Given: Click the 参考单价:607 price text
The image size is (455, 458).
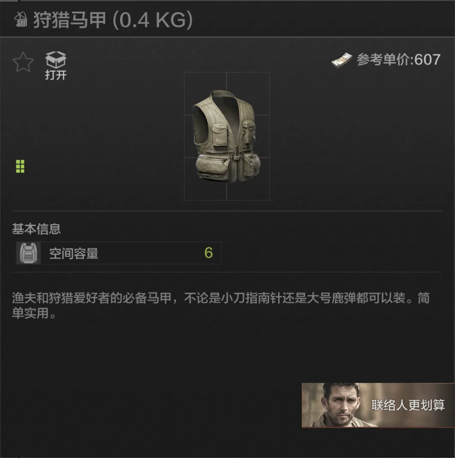Looking at the screenshot, I should pos(399,60).
